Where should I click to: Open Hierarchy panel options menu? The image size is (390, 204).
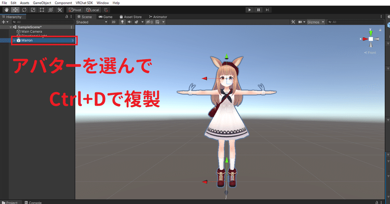(x=71, y=17)
